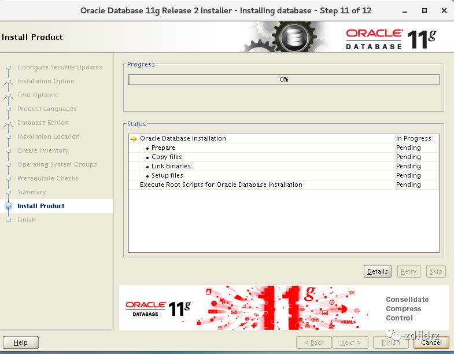This screenshot has height=354, width=454.
Task: Minimize the installer window
Action: tap(405, 11)
